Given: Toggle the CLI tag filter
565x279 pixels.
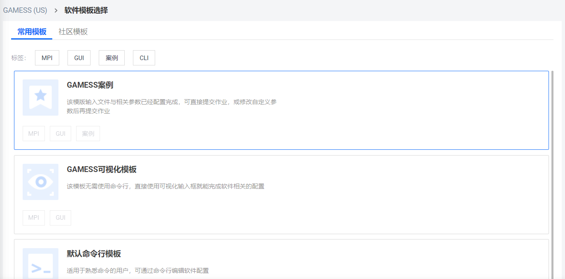Looking at the screenshot, I should pos(144,58).
